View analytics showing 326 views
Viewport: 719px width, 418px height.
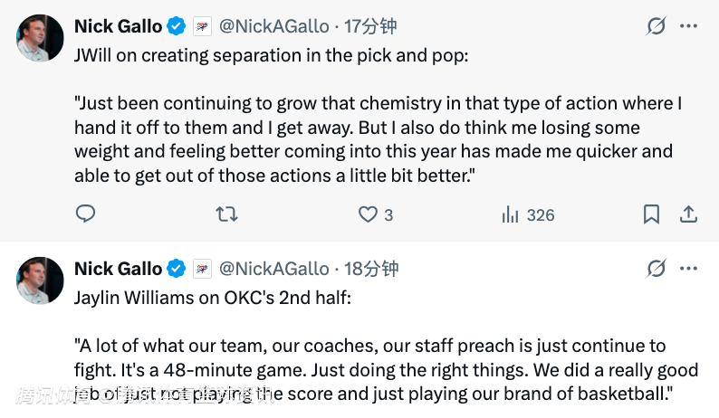tap(528, 214)
